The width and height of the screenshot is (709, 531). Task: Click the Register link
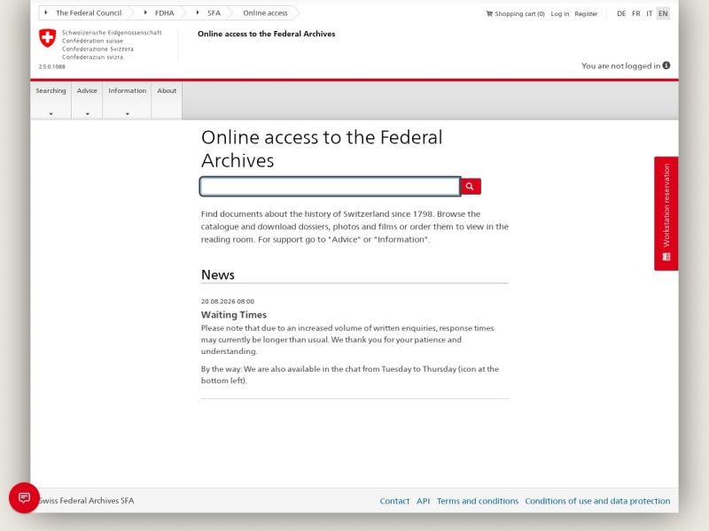(x=586, y=14)
